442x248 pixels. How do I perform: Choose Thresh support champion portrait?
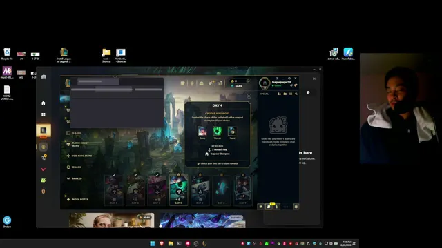[217, 132]
